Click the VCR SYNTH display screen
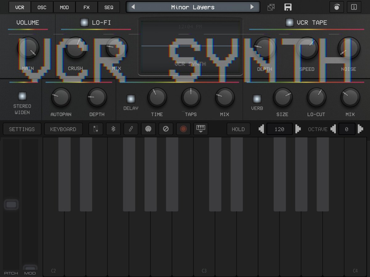370x277 pixels. (190, 46)
